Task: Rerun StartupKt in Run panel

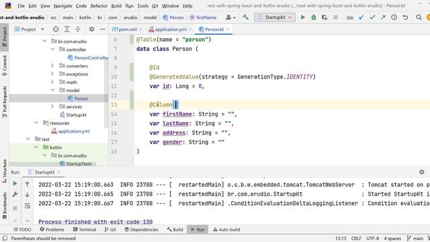Action: click(x=15, y=184)
